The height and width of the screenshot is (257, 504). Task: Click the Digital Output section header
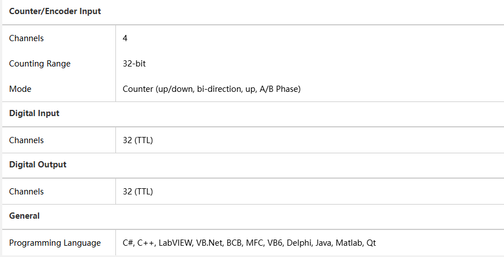point(37,165)
